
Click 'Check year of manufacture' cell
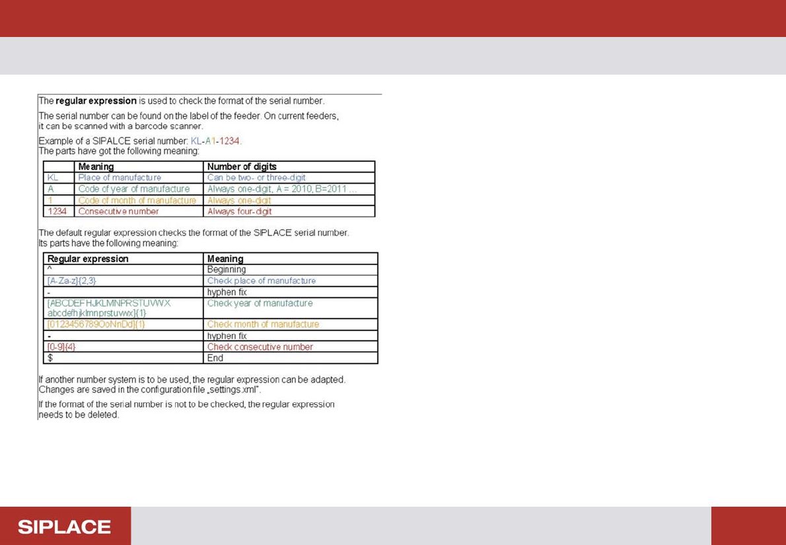(291, 308)
